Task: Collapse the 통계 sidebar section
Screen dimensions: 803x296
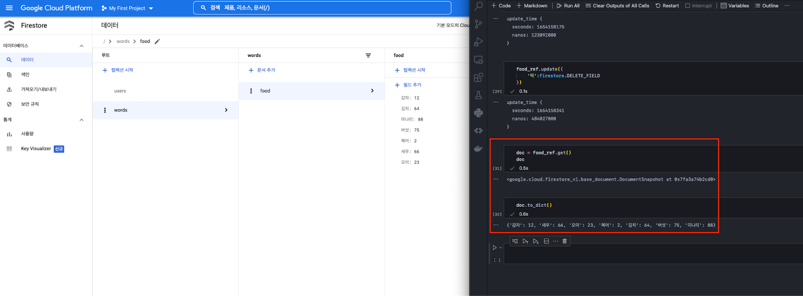Action: click(82, 120)
